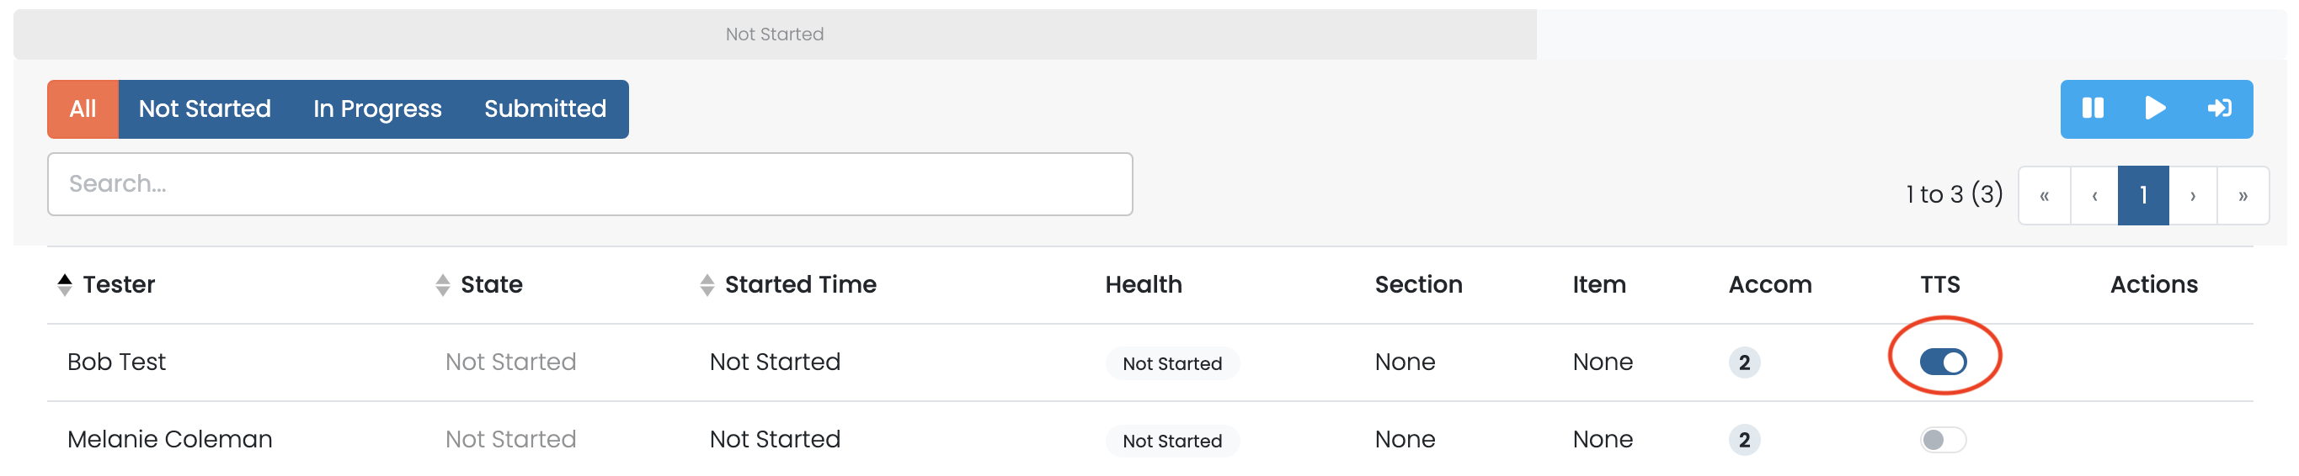Viewport: 2299px width, 476px height.
Task: Sort by Started Time column header
Action: [x=800, y=284]
